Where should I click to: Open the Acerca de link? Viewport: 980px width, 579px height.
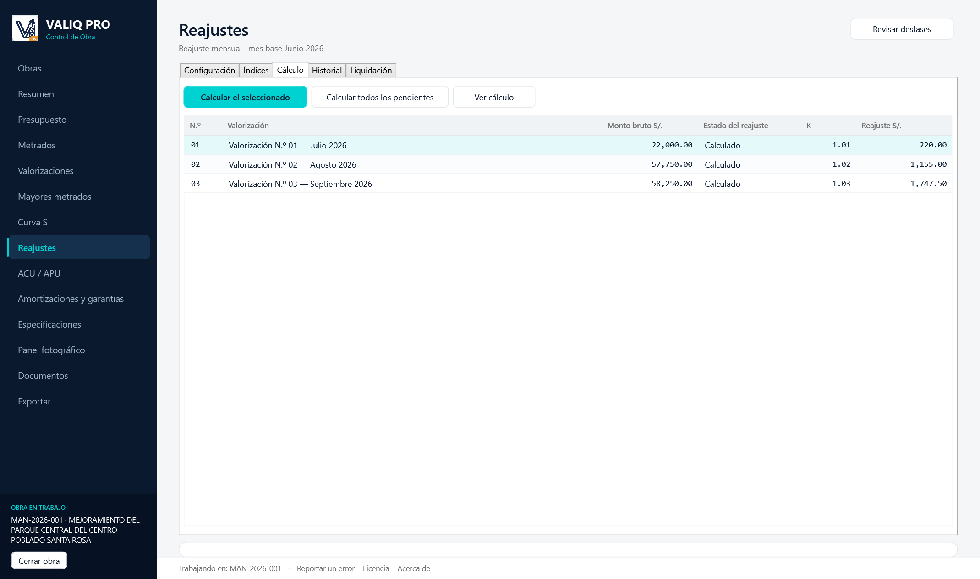click(414, 568)
